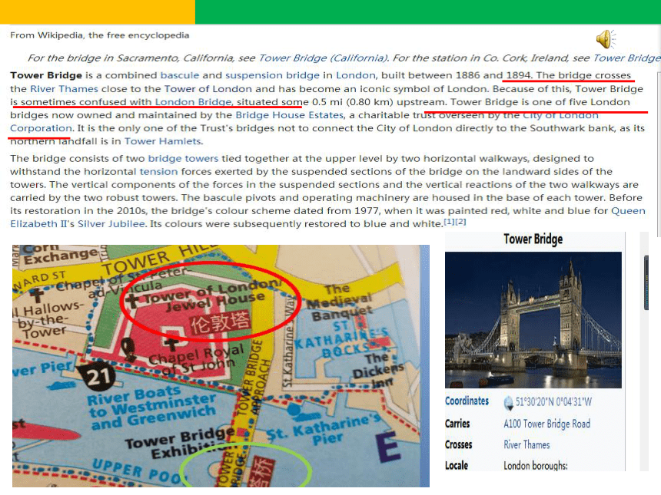Screen dimensions: 661x495
Task: Click the 'London boroughs:' text
Action: point(536,466)
